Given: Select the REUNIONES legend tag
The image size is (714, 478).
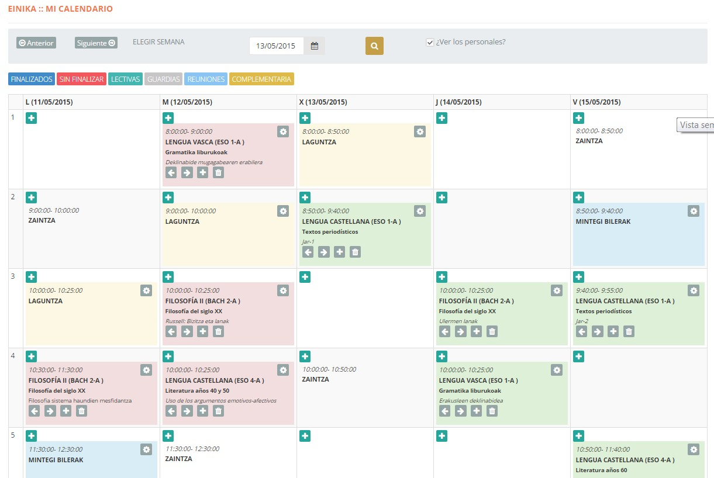Looking at the screenshot, I should 206,79.
